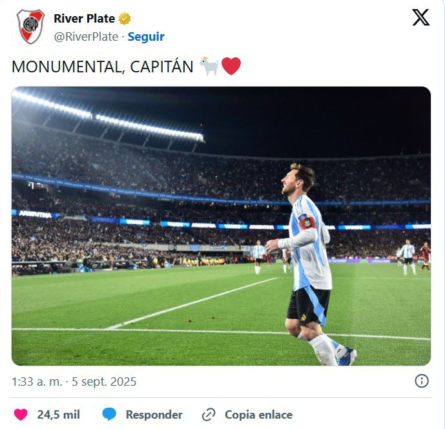Click the MONUMENTAL, CAPITÁN tweet text
The width and height of the screenshot is (445, 429).
coord(103,67)
